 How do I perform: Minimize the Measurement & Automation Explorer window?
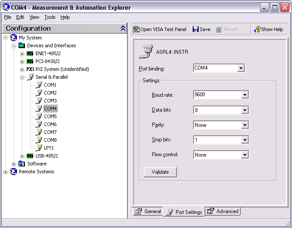pos(264,7)
